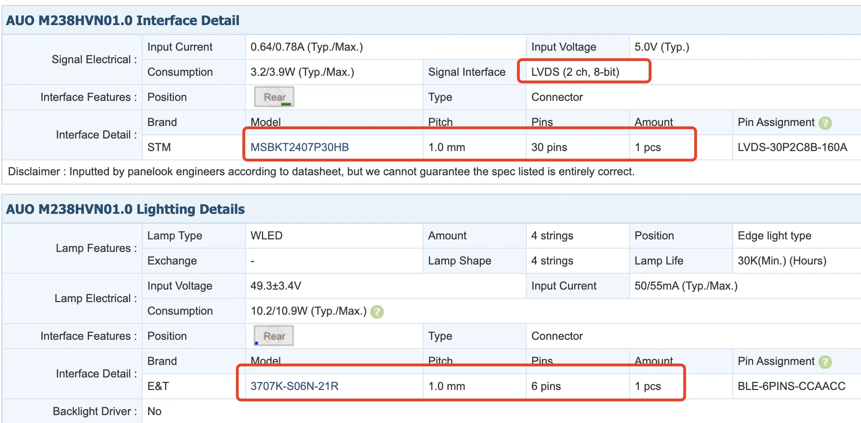The image size is (861, 423).
Task: Click the Rear position image in Interface Detail section
Action: 274,97
